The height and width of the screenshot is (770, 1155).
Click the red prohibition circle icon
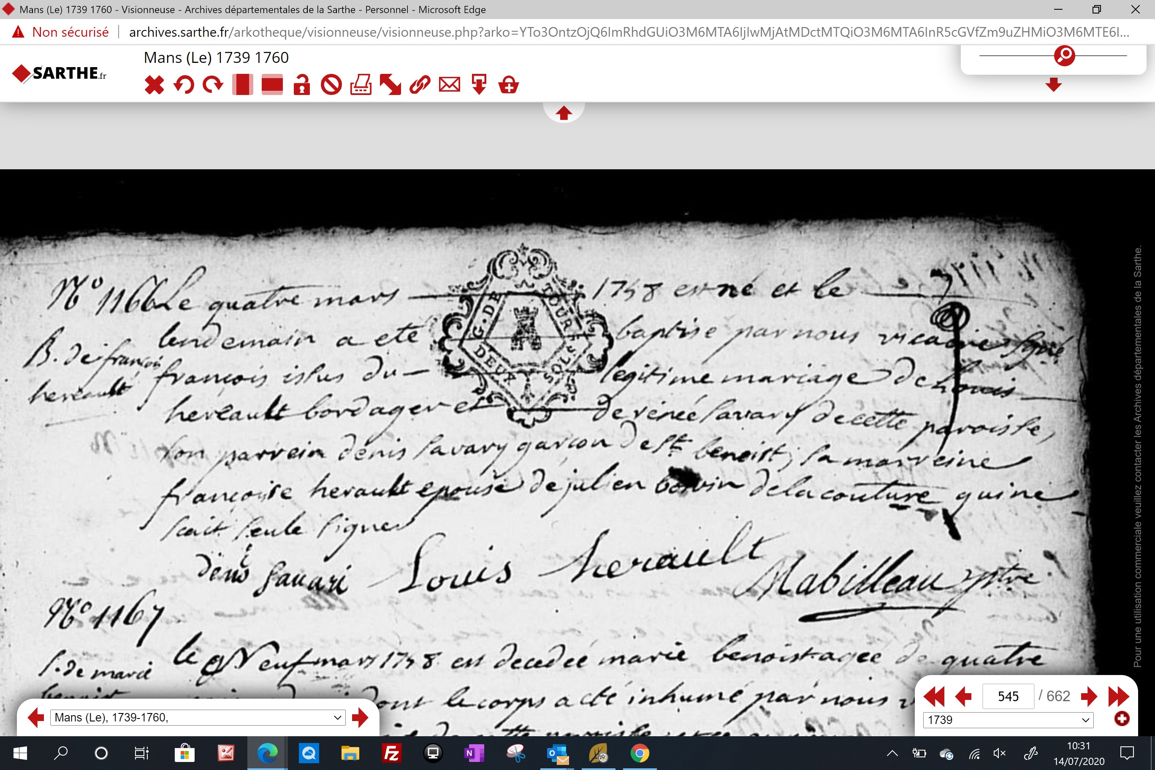tap(331, 84)
